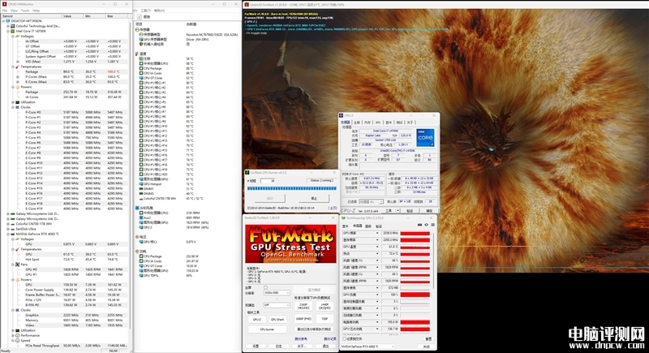The image size is (649, 353).
Task: Click the 停止 button in FurMark CPU Burner
Action: tap(314, 198)
